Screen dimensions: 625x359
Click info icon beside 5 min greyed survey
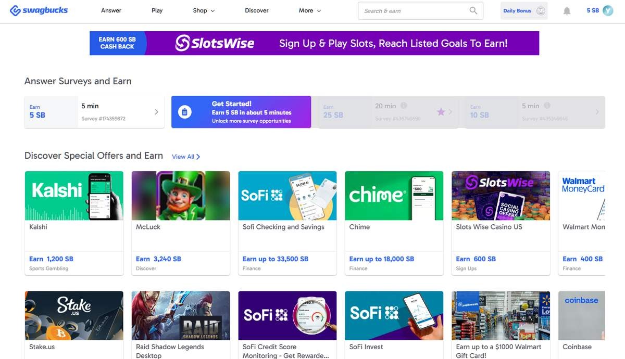(547, 106)
